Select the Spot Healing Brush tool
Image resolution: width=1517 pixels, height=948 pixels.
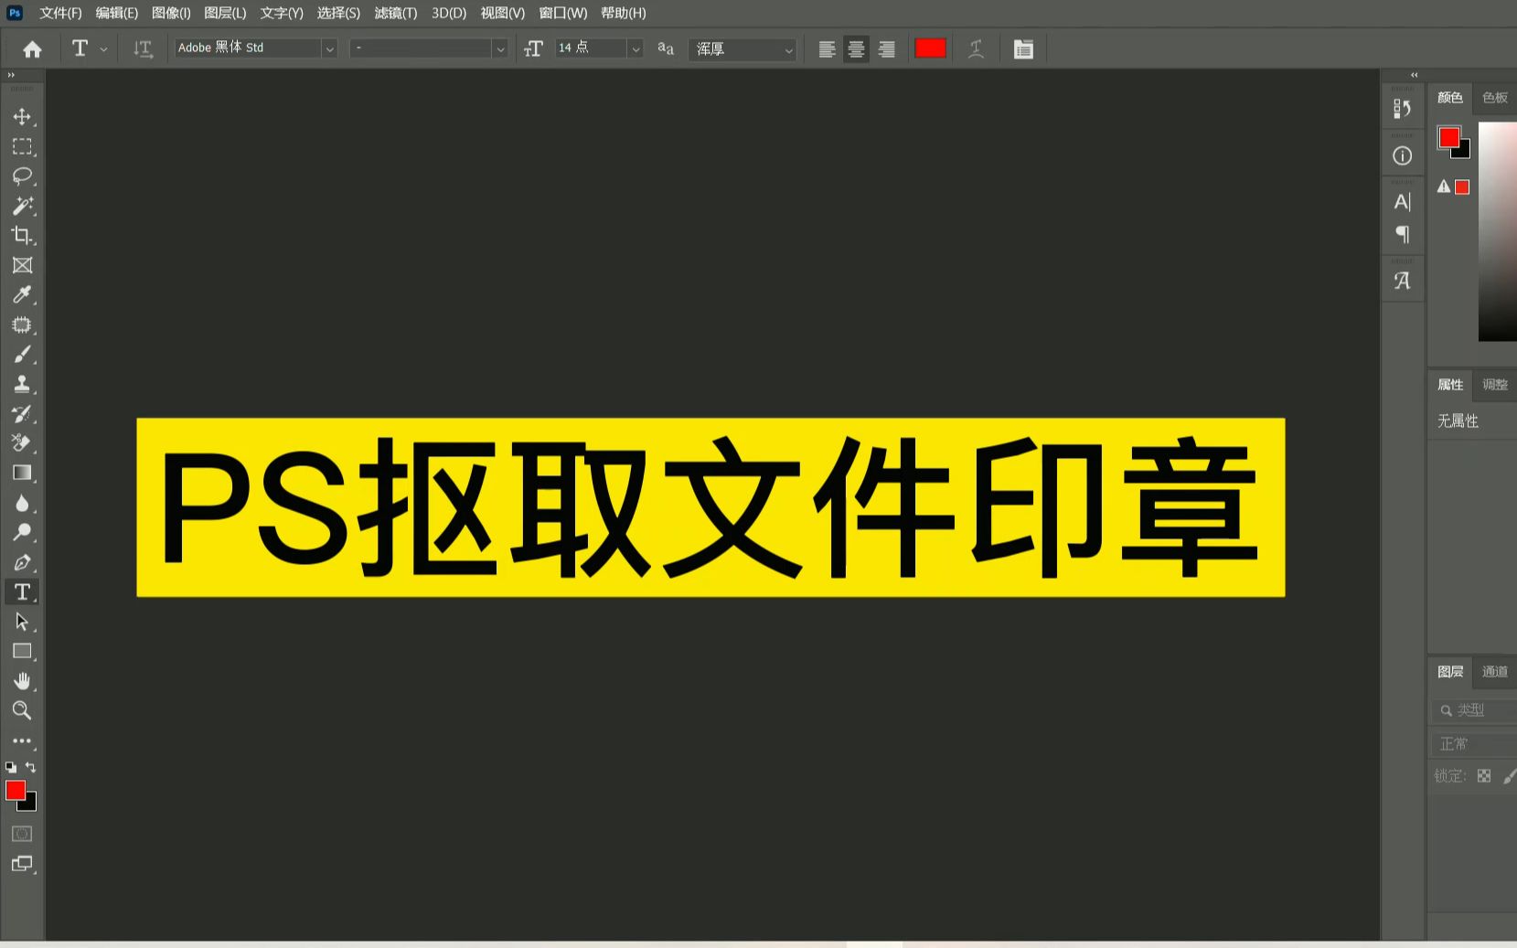click(x=22, y=325)
